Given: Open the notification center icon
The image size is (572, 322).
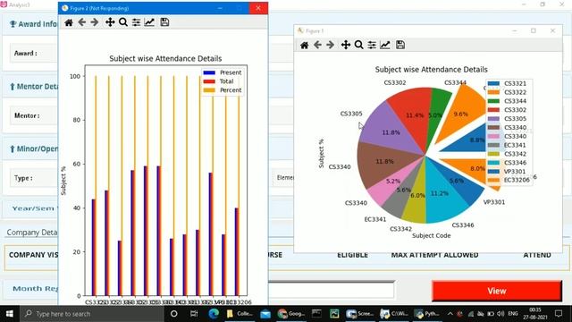Looking at the screenshot, I should click(x=559, y=314).
